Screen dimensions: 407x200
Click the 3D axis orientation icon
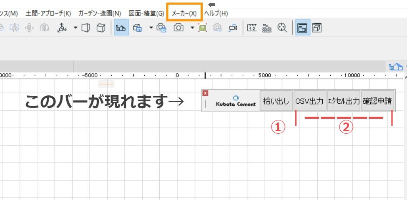62,27
